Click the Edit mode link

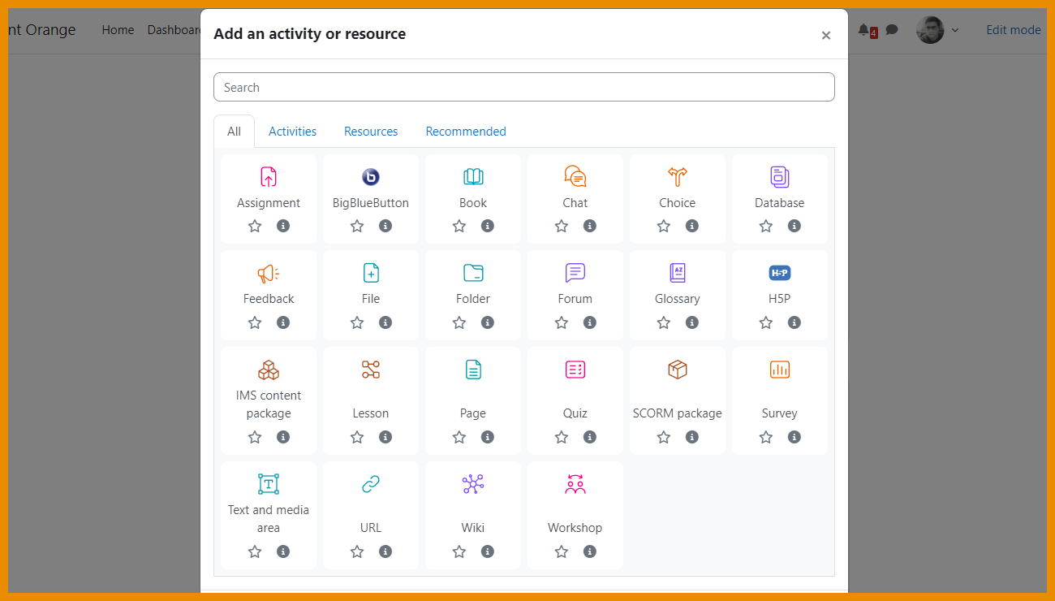[x=1014, y=30]
